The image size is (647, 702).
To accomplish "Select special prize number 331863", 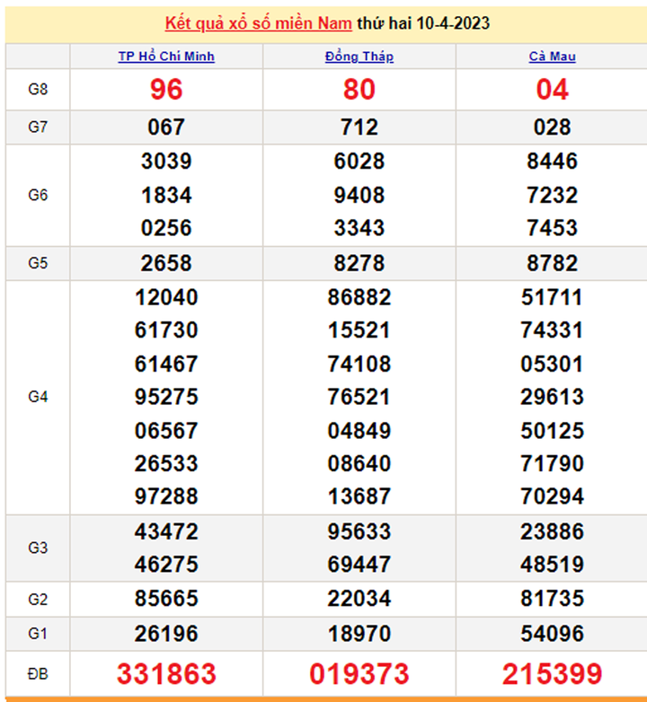I will (166, 673).
